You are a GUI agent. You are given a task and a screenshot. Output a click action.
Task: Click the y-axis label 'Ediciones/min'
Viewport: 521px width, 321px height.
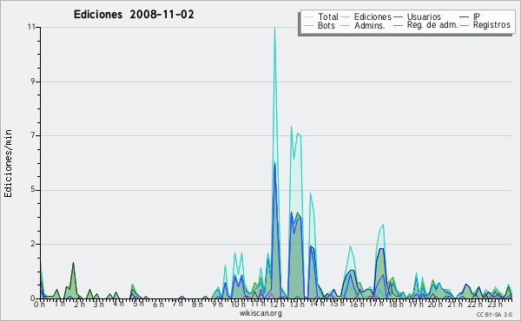tap(8, 163)
